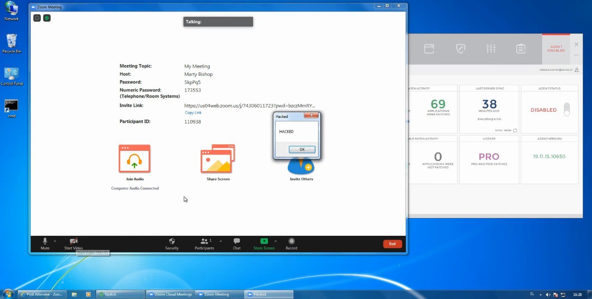Close the Hacked dialog with X
The width and height of the screenshot is (592, 299).
click(x=311, y=116)
